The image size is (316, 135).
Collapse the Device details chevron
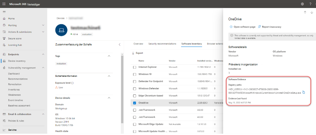click(109, 98)
